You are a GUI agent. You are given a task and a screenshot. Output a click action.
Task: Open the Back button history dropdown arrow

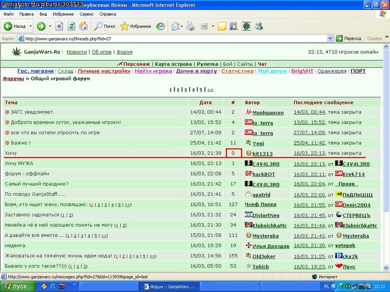pyautogui.click(x=31, y=26)
